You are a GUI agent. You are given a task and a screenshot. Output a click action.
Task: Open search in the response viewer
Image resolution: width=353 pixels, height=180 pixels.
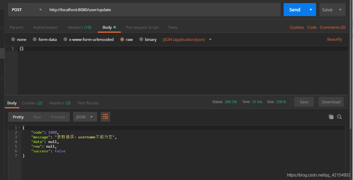339,117
